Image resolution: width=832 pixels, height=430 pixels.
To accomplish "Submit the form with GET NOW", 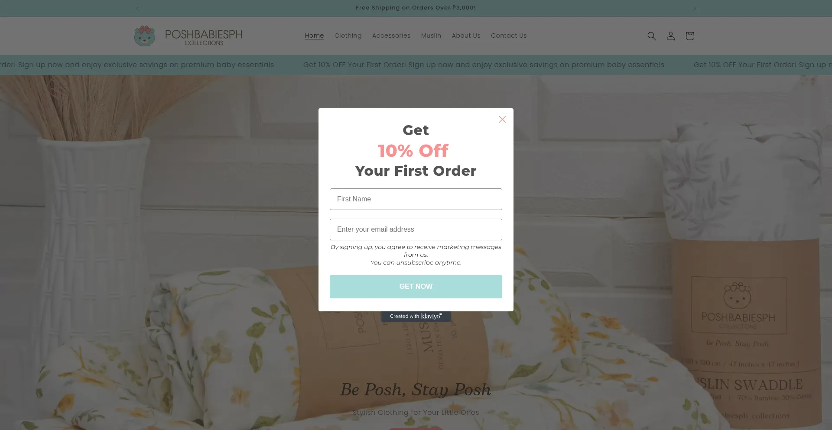I will tap(416, 287).
